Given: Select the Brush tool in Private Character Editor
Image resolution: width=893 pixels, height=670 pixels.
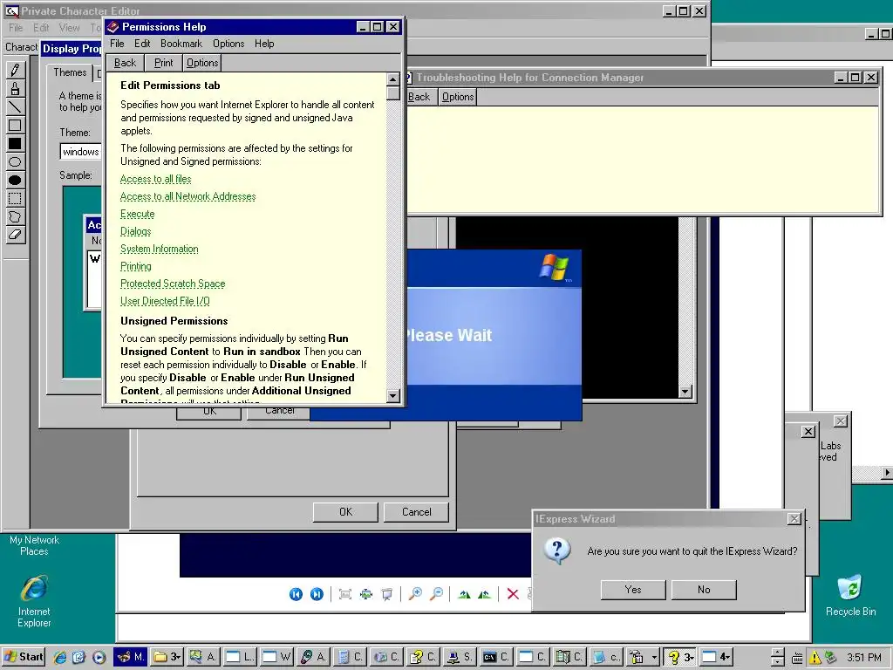Looking at the screenshot, I should tap(16, 88).
